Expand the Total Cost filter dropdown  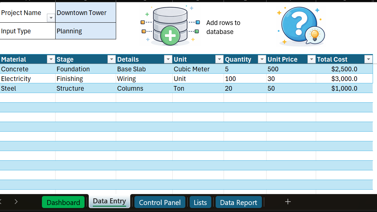[x=368, y=60]
